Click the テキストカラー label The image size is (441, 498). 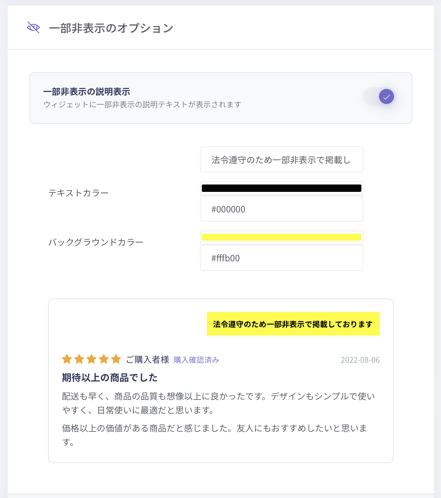pos(79,193)
